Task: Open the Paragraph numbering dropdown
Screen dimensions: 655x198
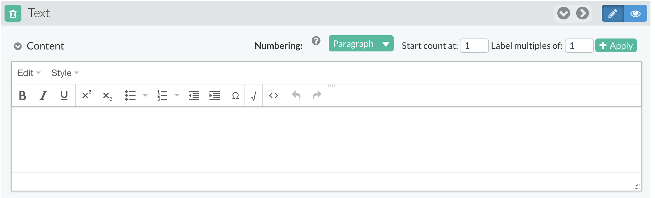Action: [x=361, y=43]
